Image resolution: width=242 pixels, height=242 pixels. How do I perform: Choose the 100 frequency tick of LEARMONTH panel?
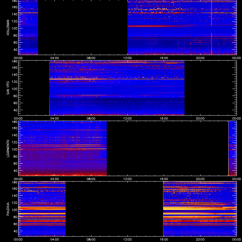coord(15,149)
